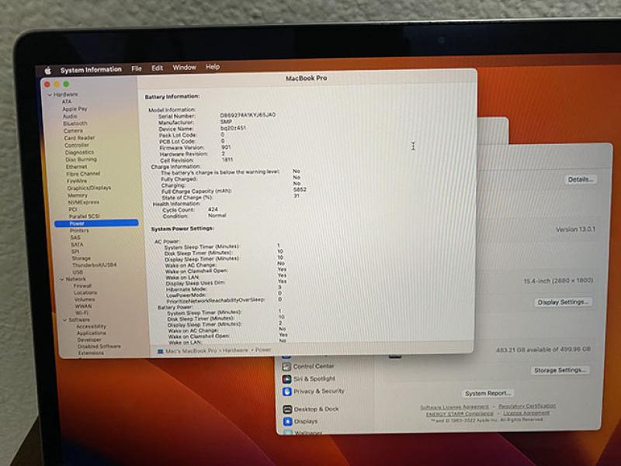Open the Regulatory Certification link
The height and width of the screenshot is (466, 621).
coord(527,406)
